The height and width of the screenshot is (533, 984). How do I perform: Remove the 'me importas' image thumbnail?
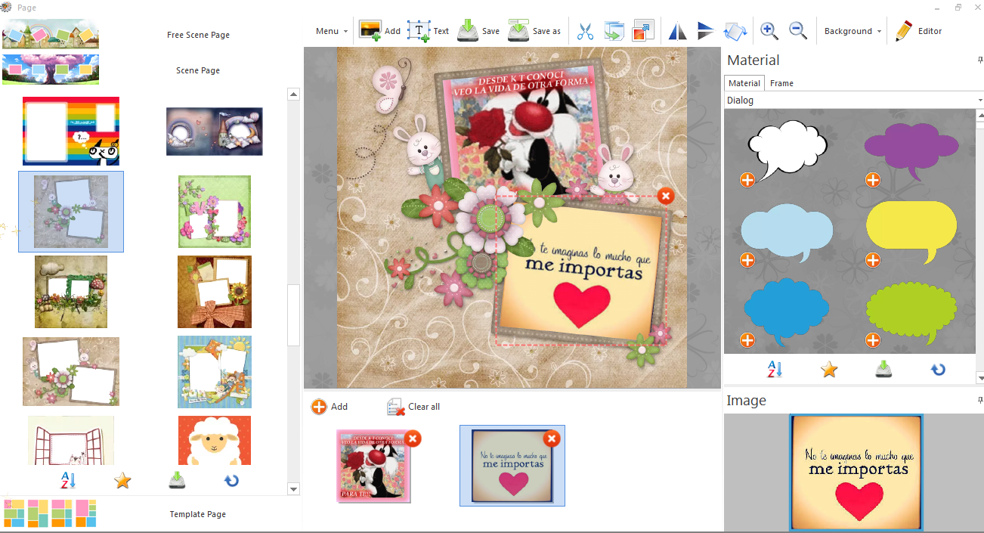tap(552, 438)
